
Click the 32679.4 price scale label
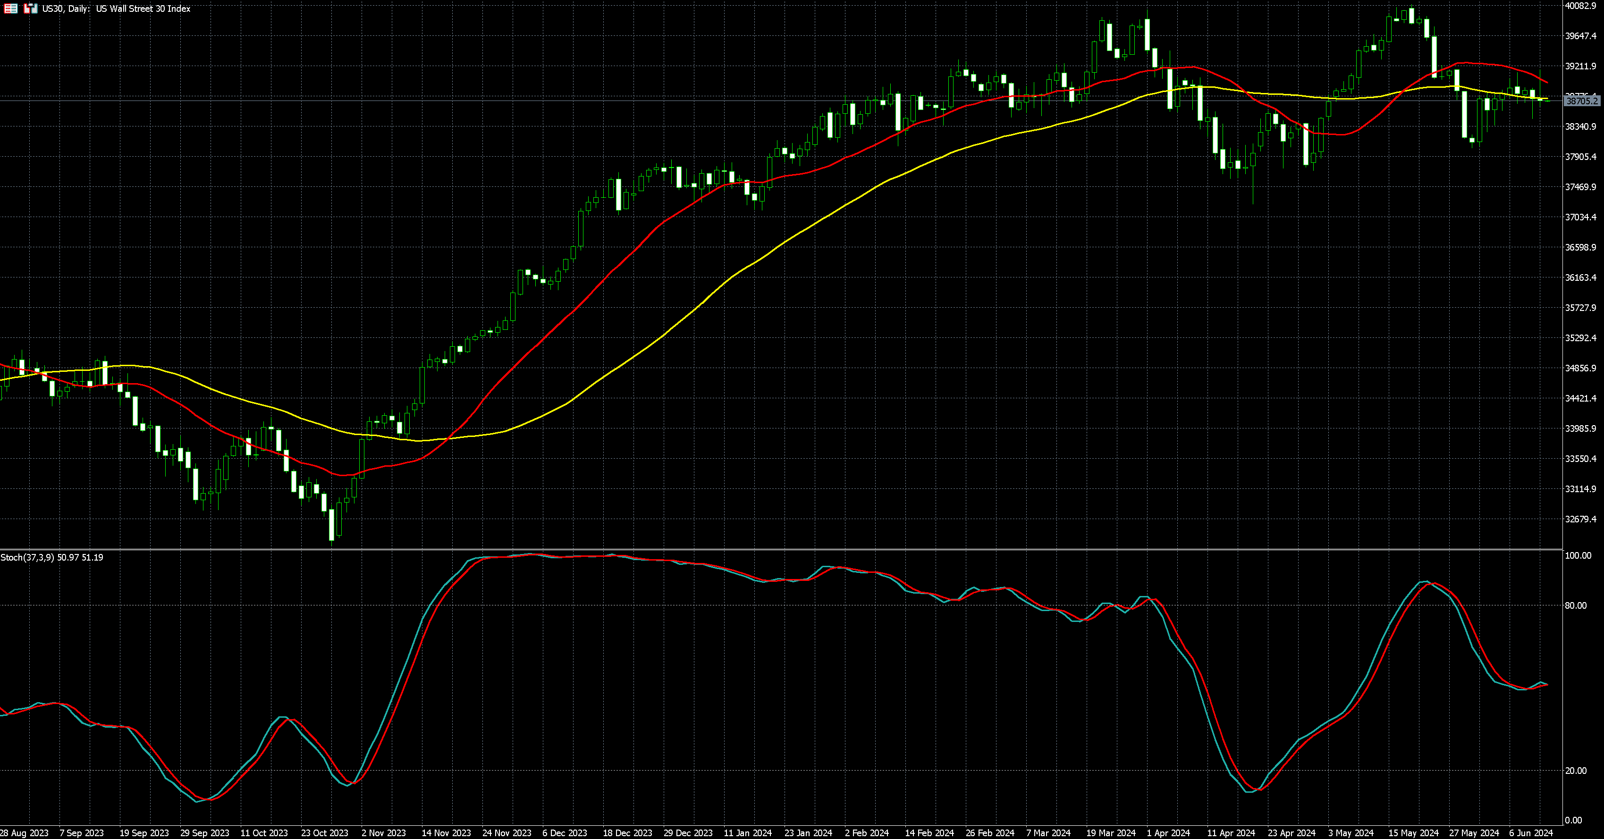(1580, 519)
